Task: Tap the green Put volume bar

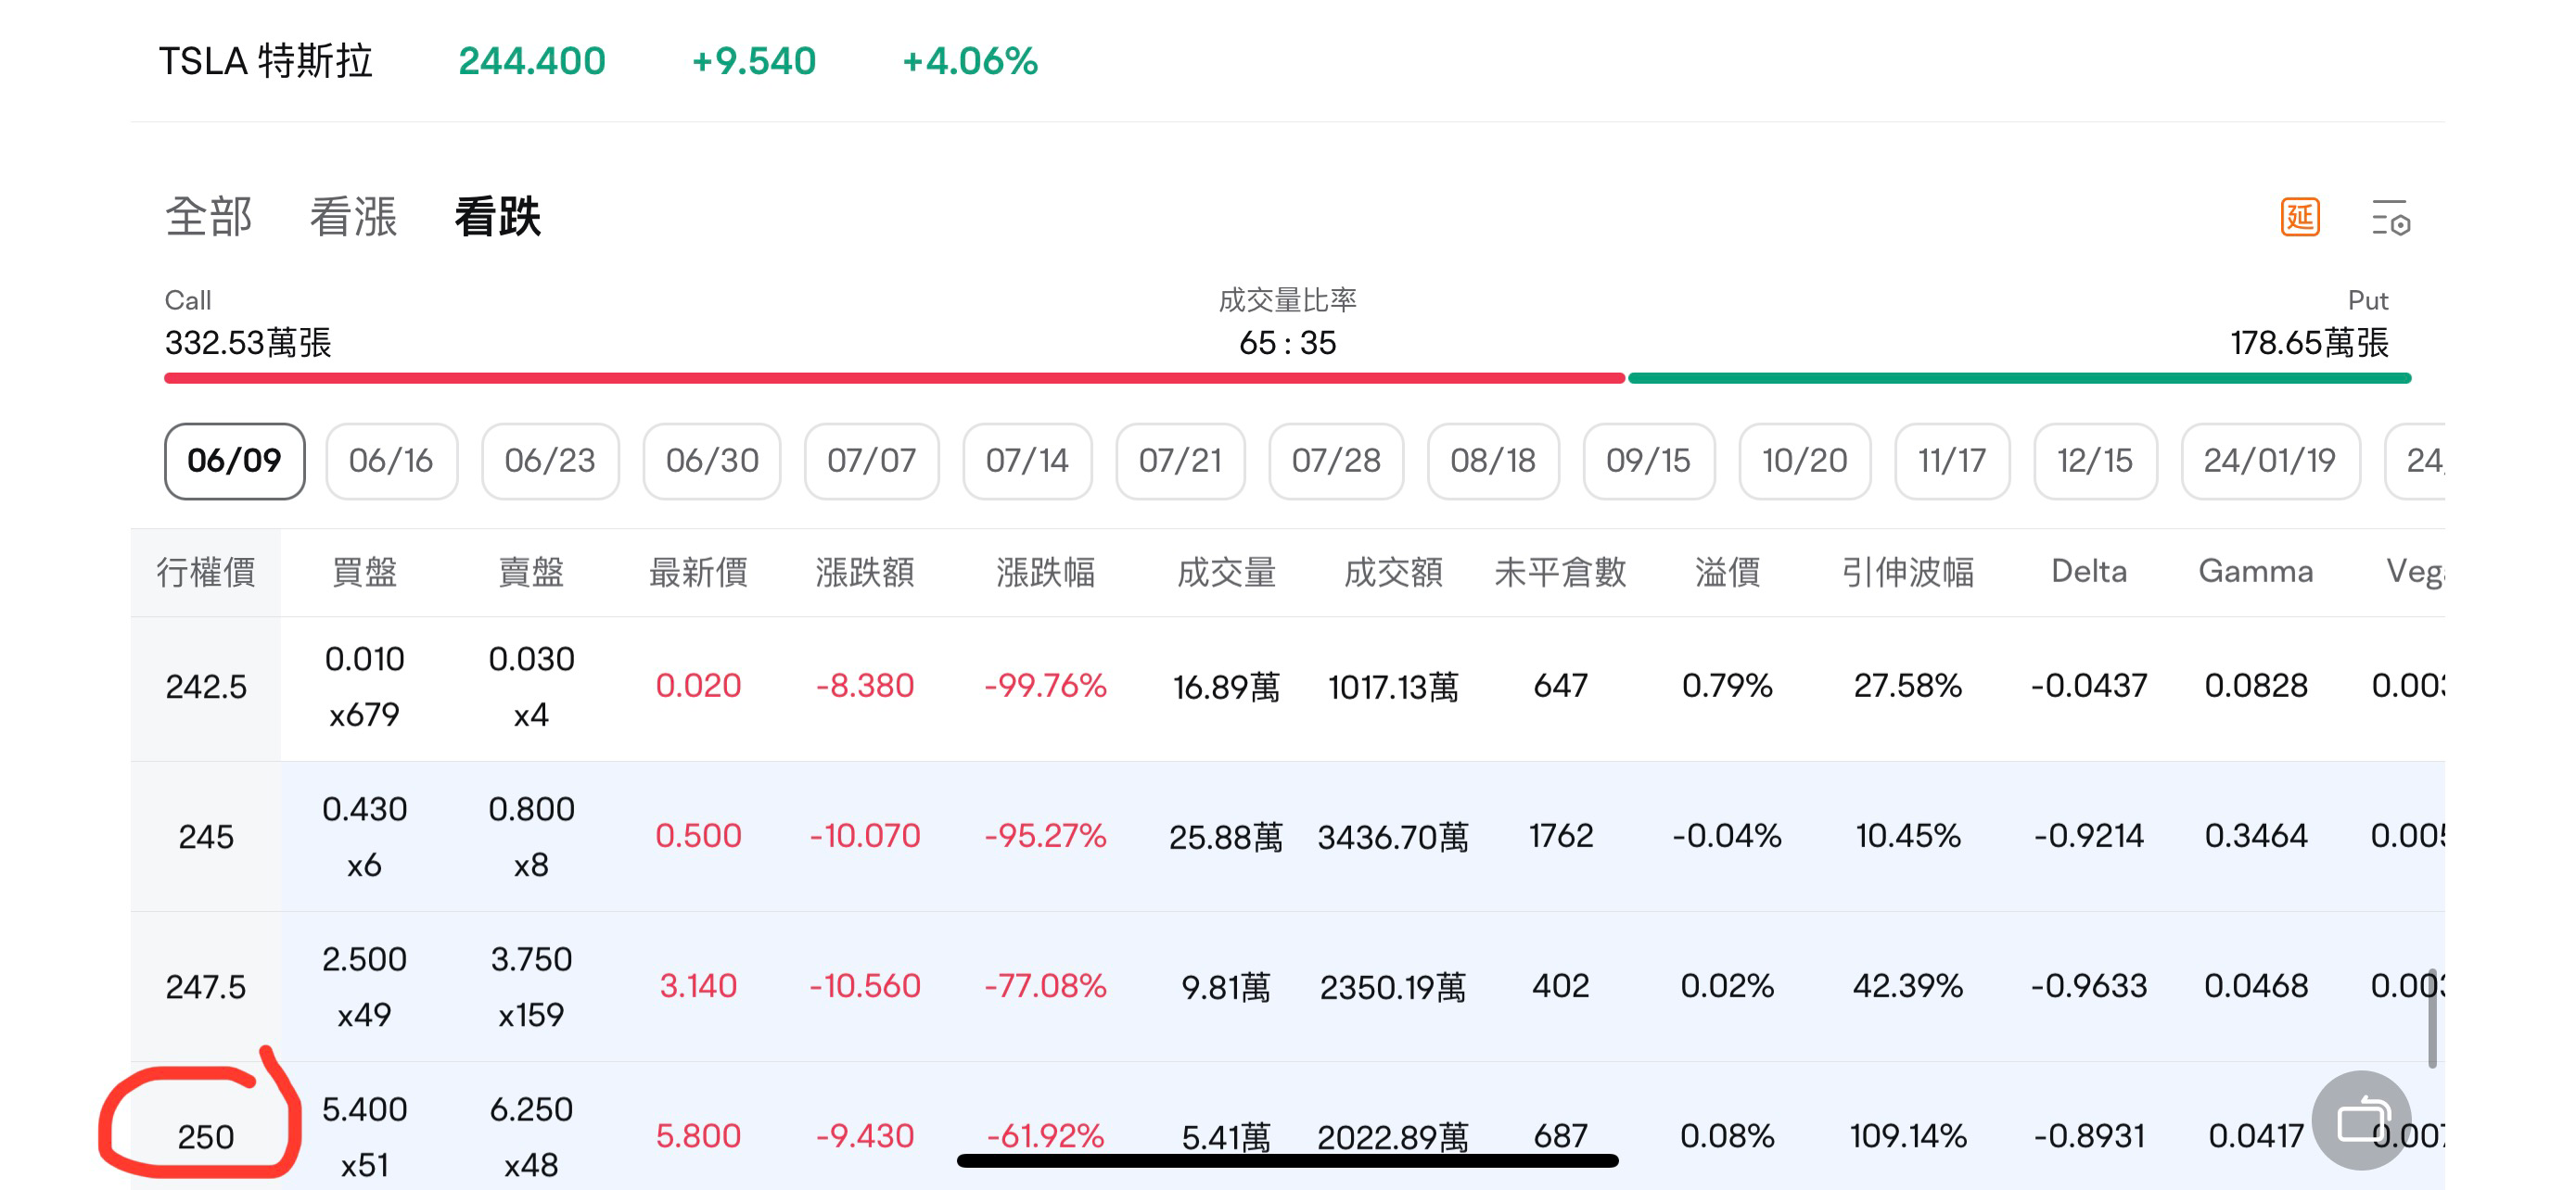Action: click(2019, 379)
